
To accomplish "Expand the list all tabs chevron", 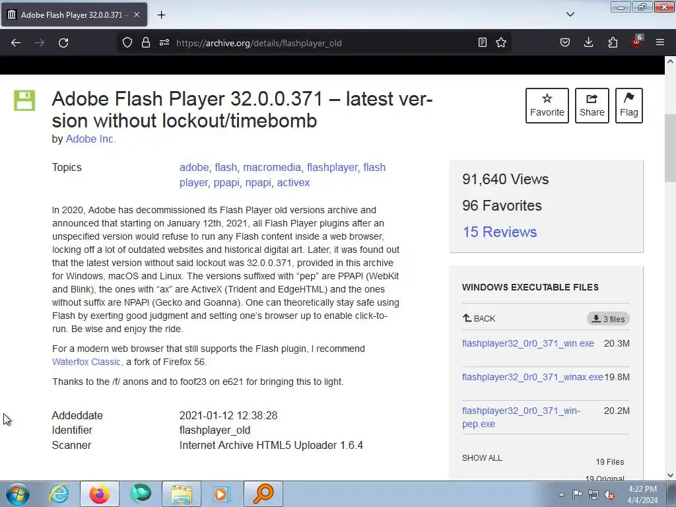I will pos(570,15).
